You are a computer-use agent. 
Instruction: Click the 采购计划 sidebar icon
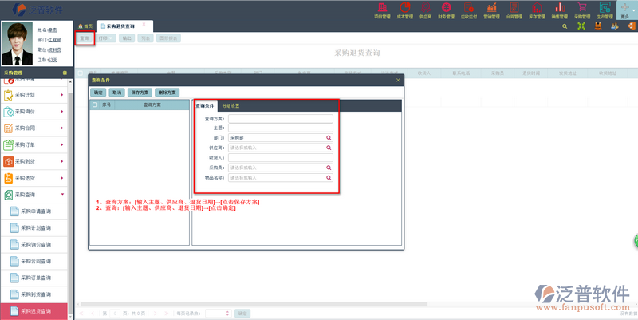pyautogui.click(x=8, y=95)
